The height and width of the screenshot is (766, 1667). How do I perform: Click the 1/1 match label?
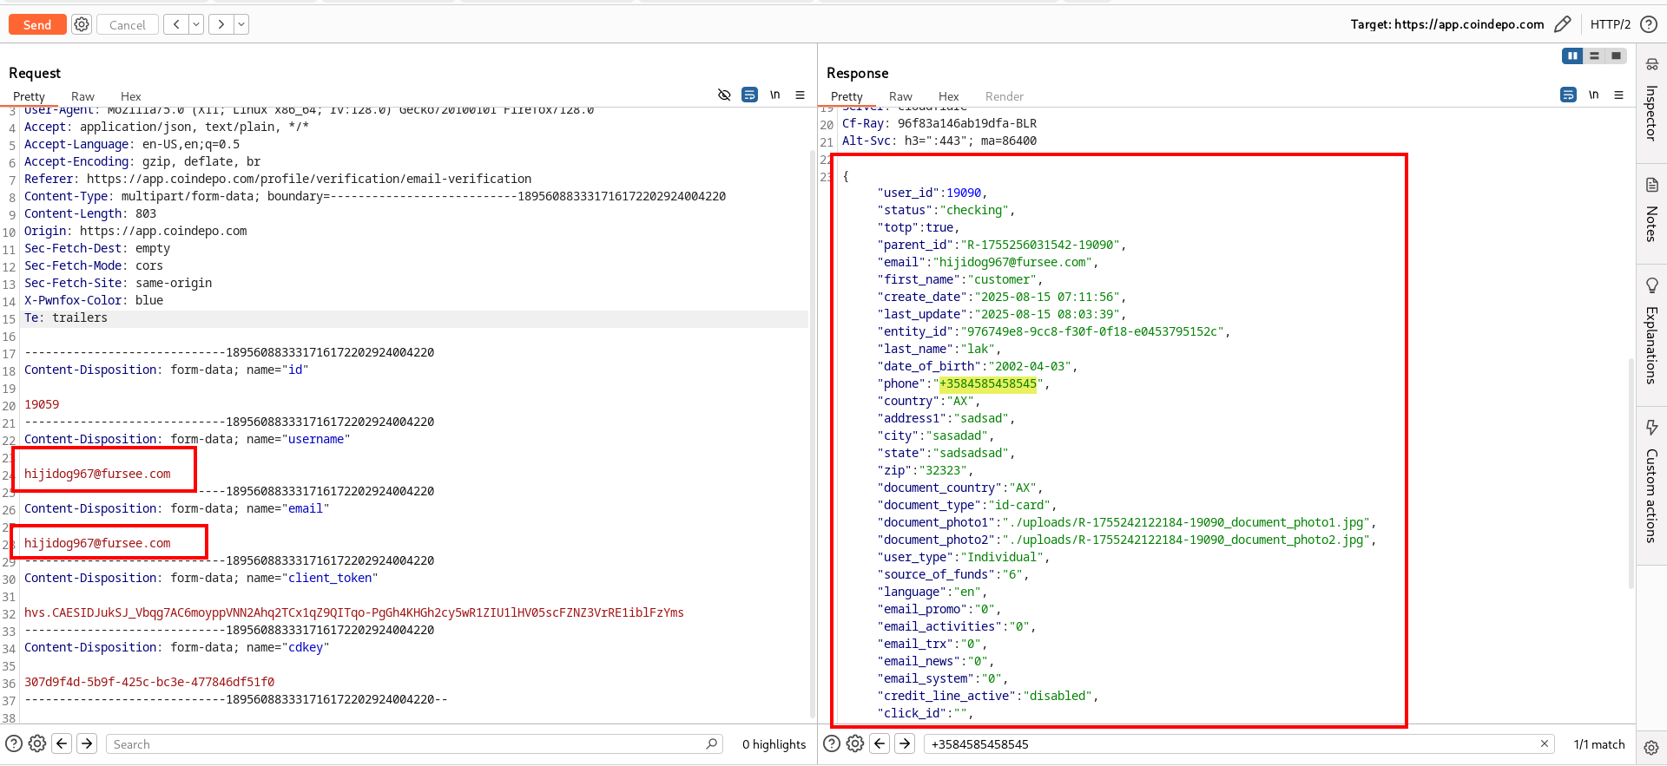(1599, 744)
